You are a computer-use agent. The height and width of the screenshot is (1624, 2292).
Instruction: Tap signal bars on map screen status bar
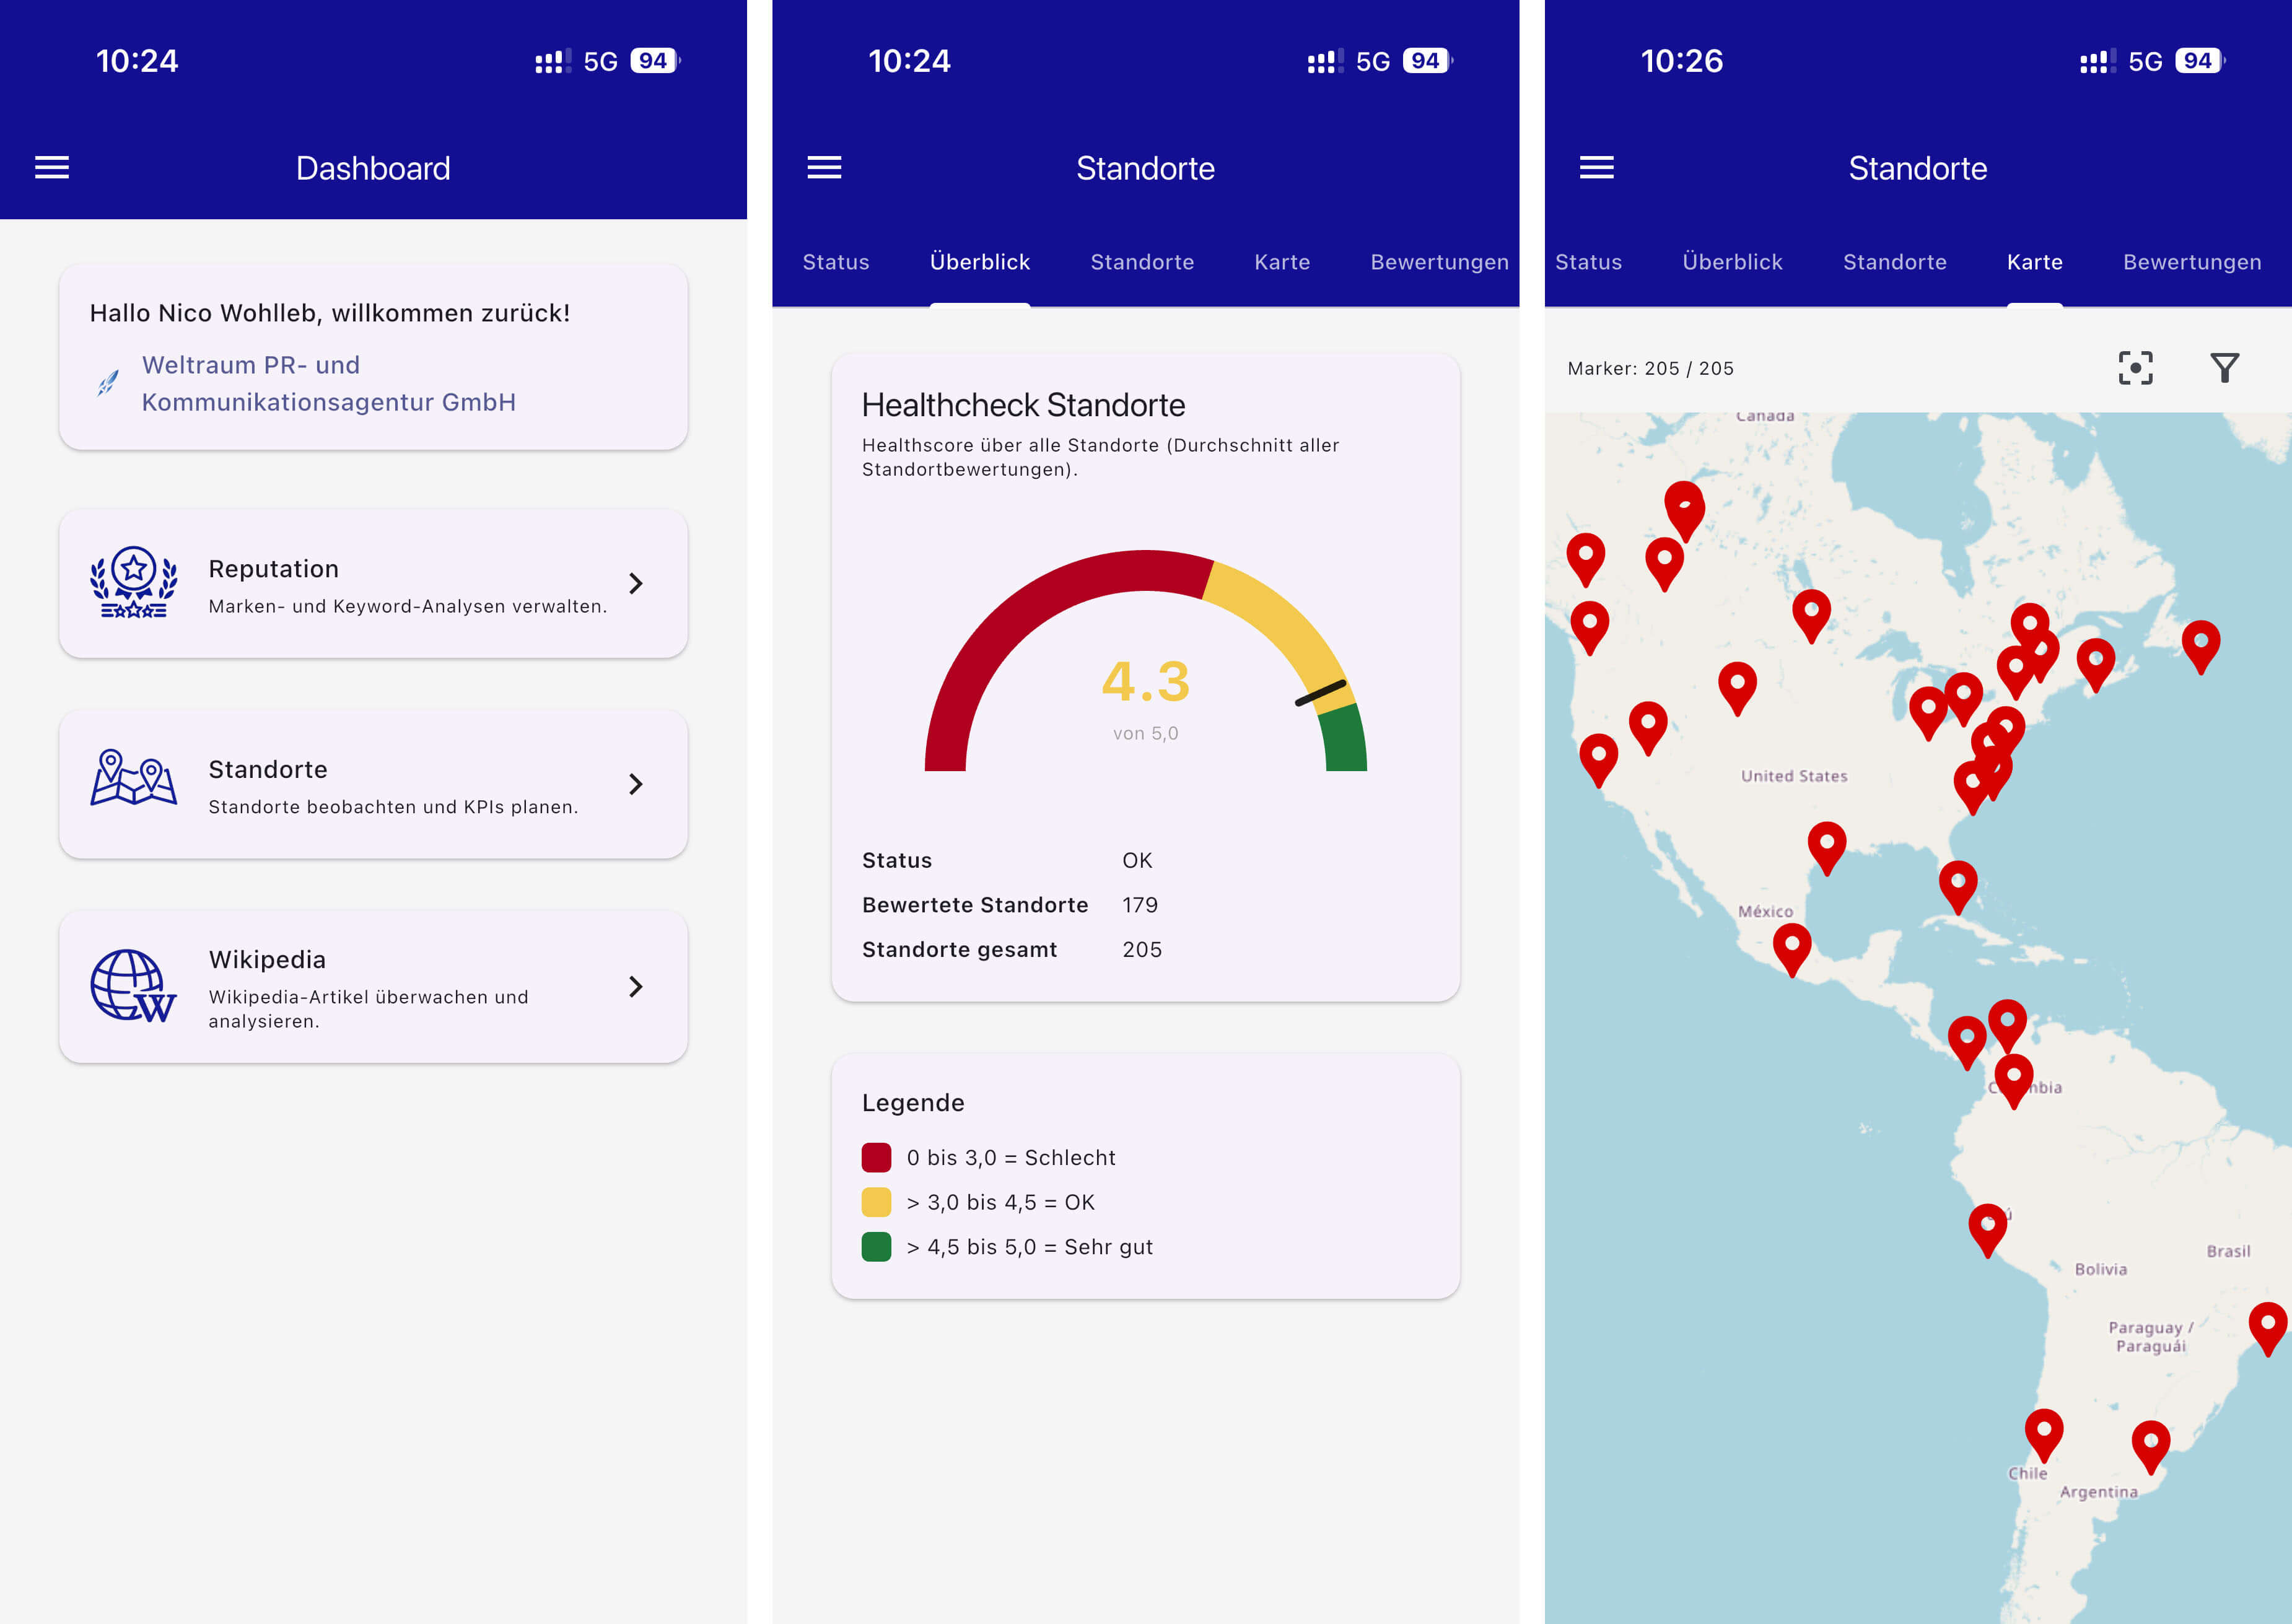point(2098,61)
